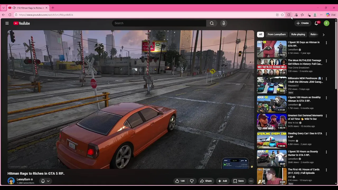Expand notification options chevron beside bell
The image size is (338, 190).
pyautogui.click(x=48, y=181)
